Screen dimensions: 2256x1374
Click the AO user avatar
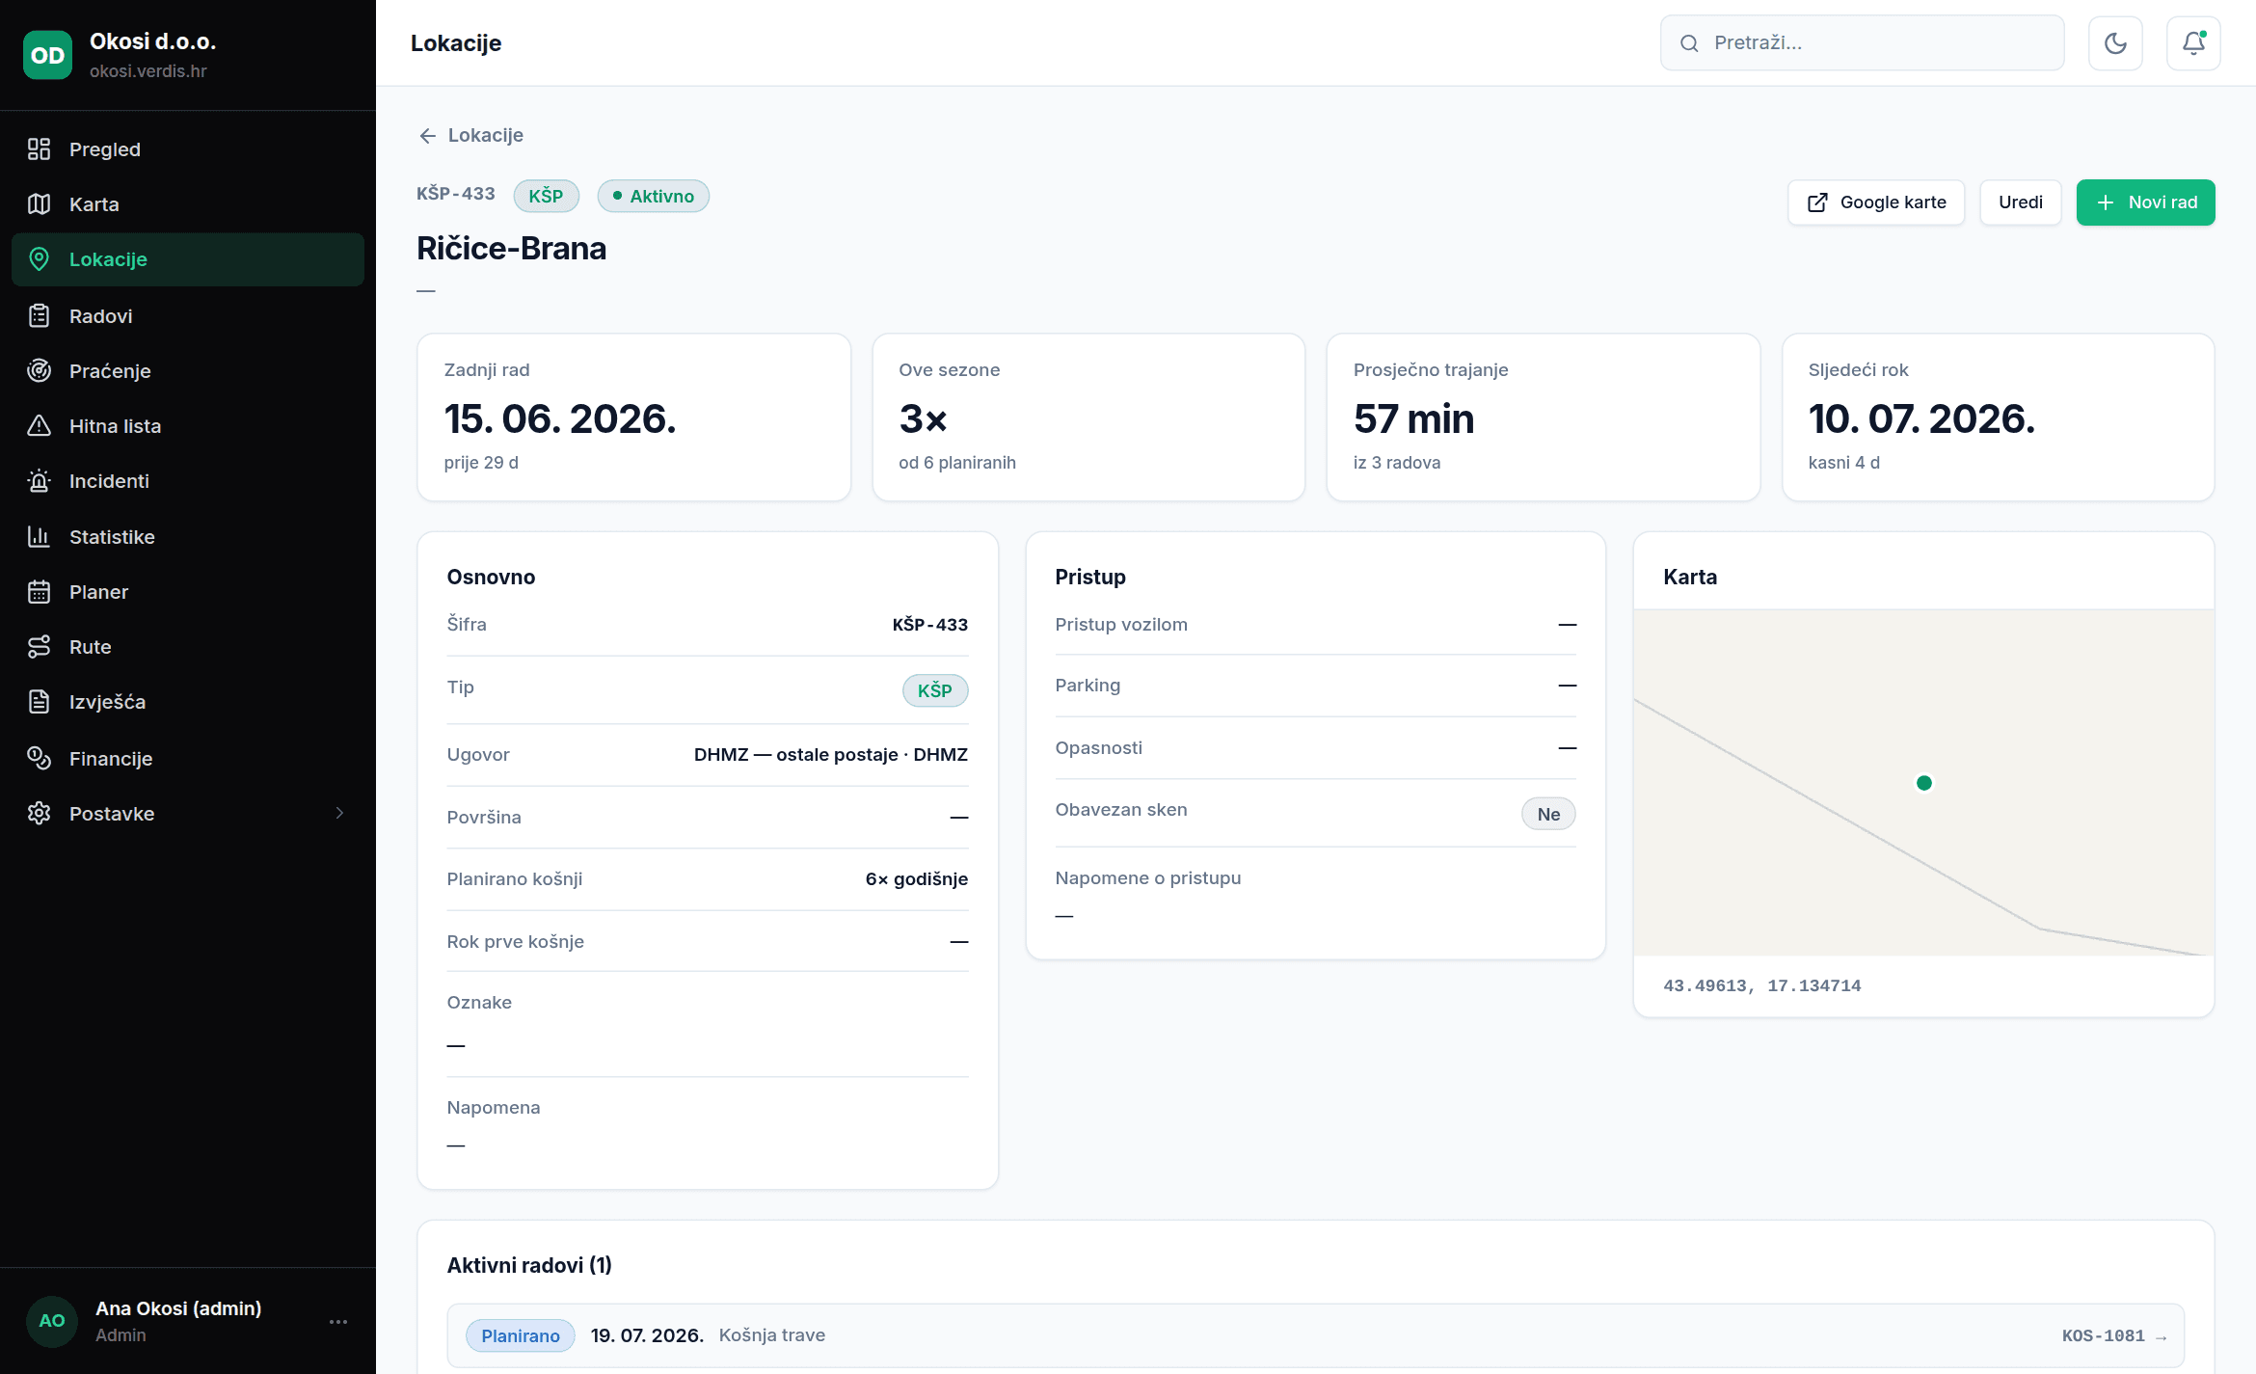pyautogui.click(x=52, y=1321)
